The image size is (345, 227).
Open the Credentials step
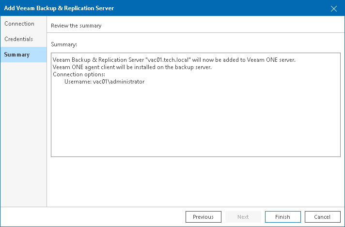(19, 39)
